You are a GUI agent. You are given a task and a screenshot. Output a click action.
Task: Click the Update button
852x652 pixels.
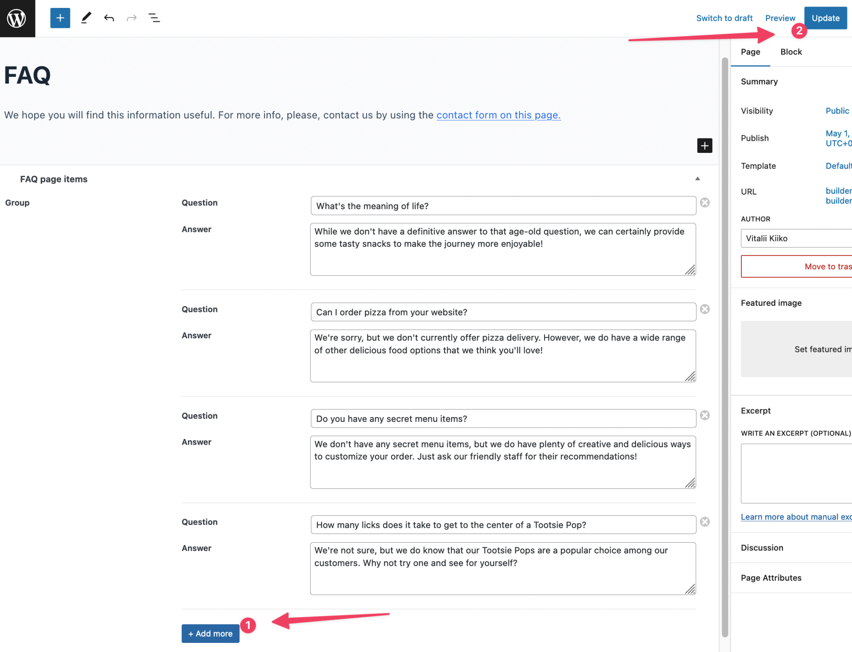[x=825, y=18]
